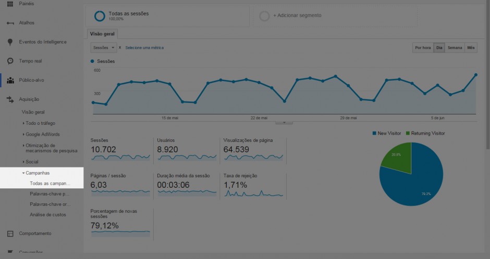
Task: Switch chart to Semana view
Action: 455,48
